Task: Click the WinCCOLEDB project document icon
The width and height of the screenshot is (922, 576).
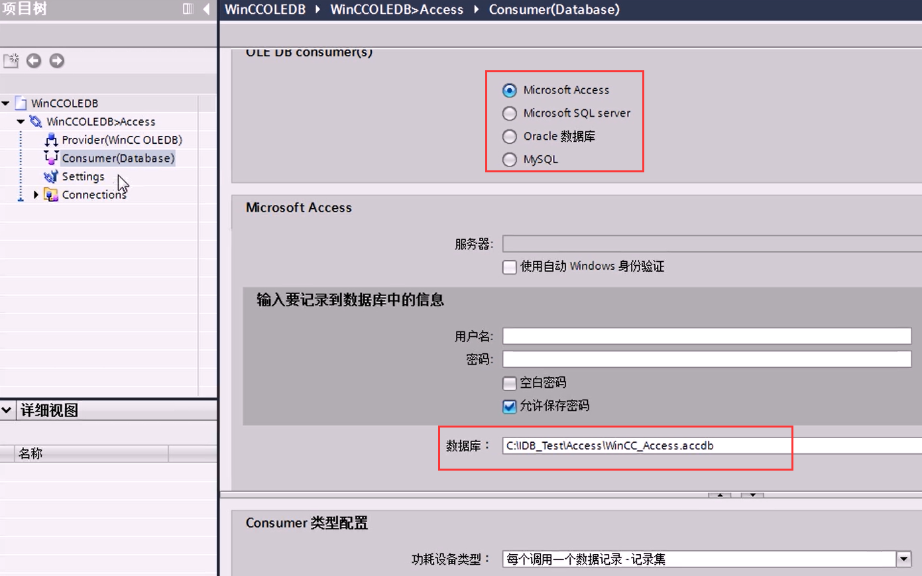Action: 21,103
